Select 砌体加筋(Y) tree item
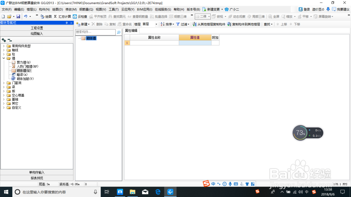This screenshot has width=351, height=197. coord(25,79)
